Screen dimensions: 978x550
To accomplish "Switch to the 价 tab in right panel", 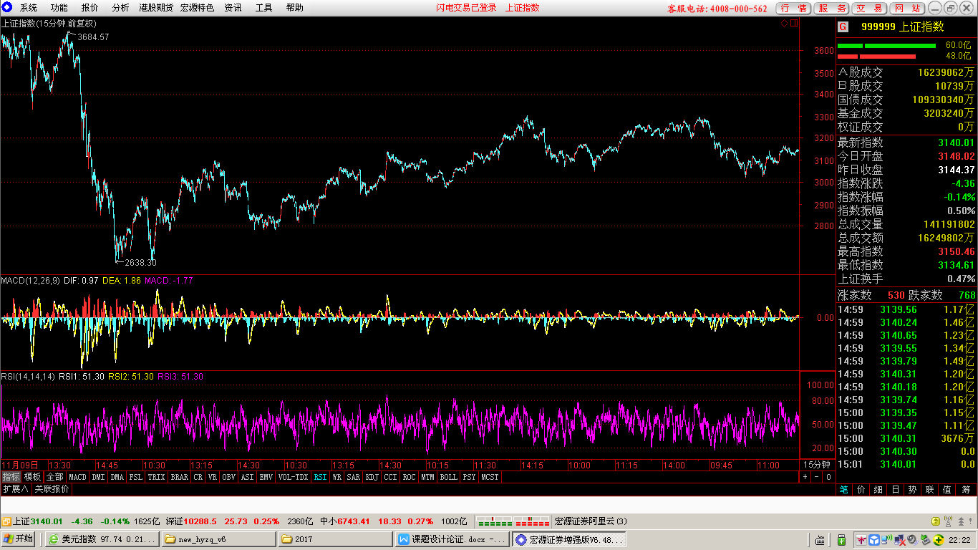I will [x=861, y=490].
